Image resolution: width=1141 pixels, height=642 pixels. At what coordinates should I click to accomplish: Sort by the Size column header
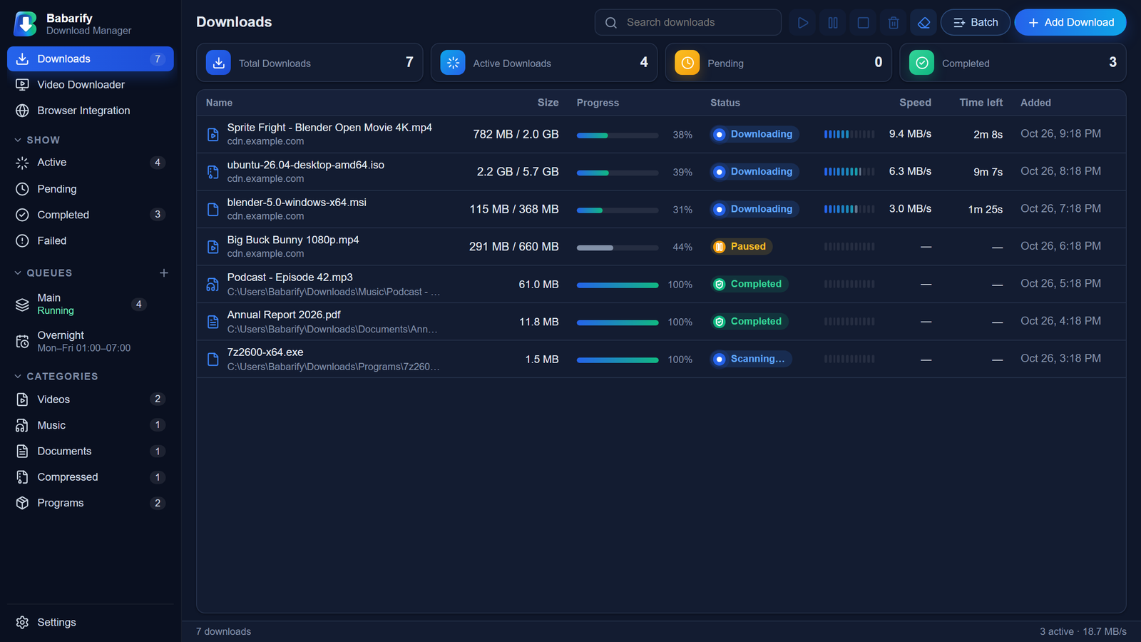[x=548, y=103]
